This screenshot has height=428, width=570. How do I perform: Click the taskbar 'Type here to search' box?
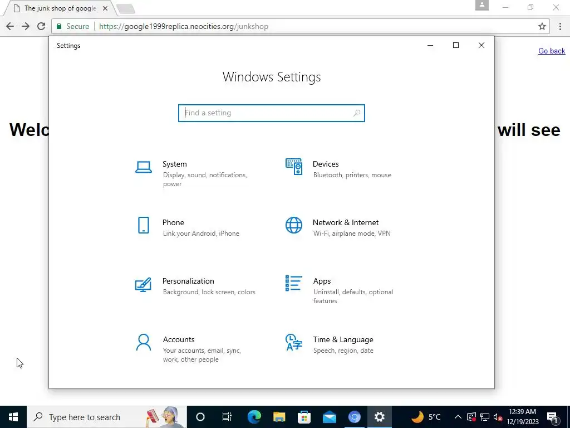[107, 417]
